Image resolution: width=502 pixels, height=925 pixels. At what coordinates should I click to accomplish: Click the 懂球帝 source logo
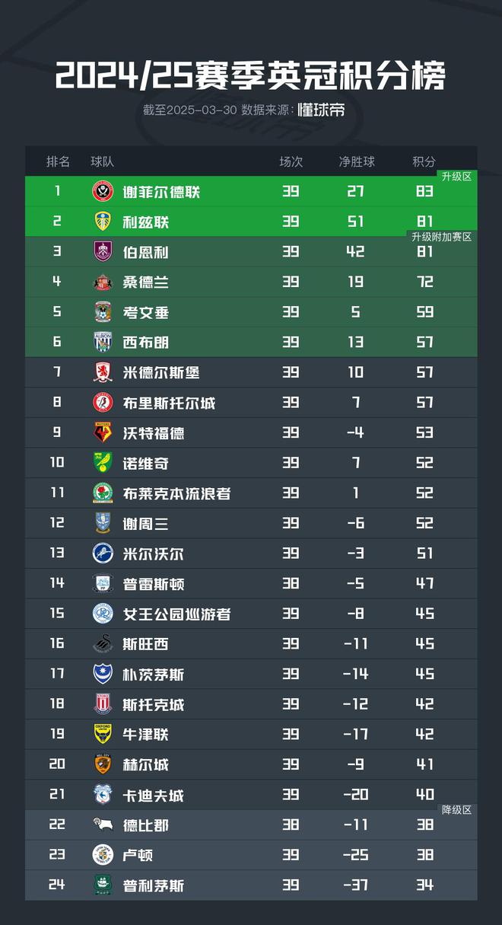pos(321,110)
